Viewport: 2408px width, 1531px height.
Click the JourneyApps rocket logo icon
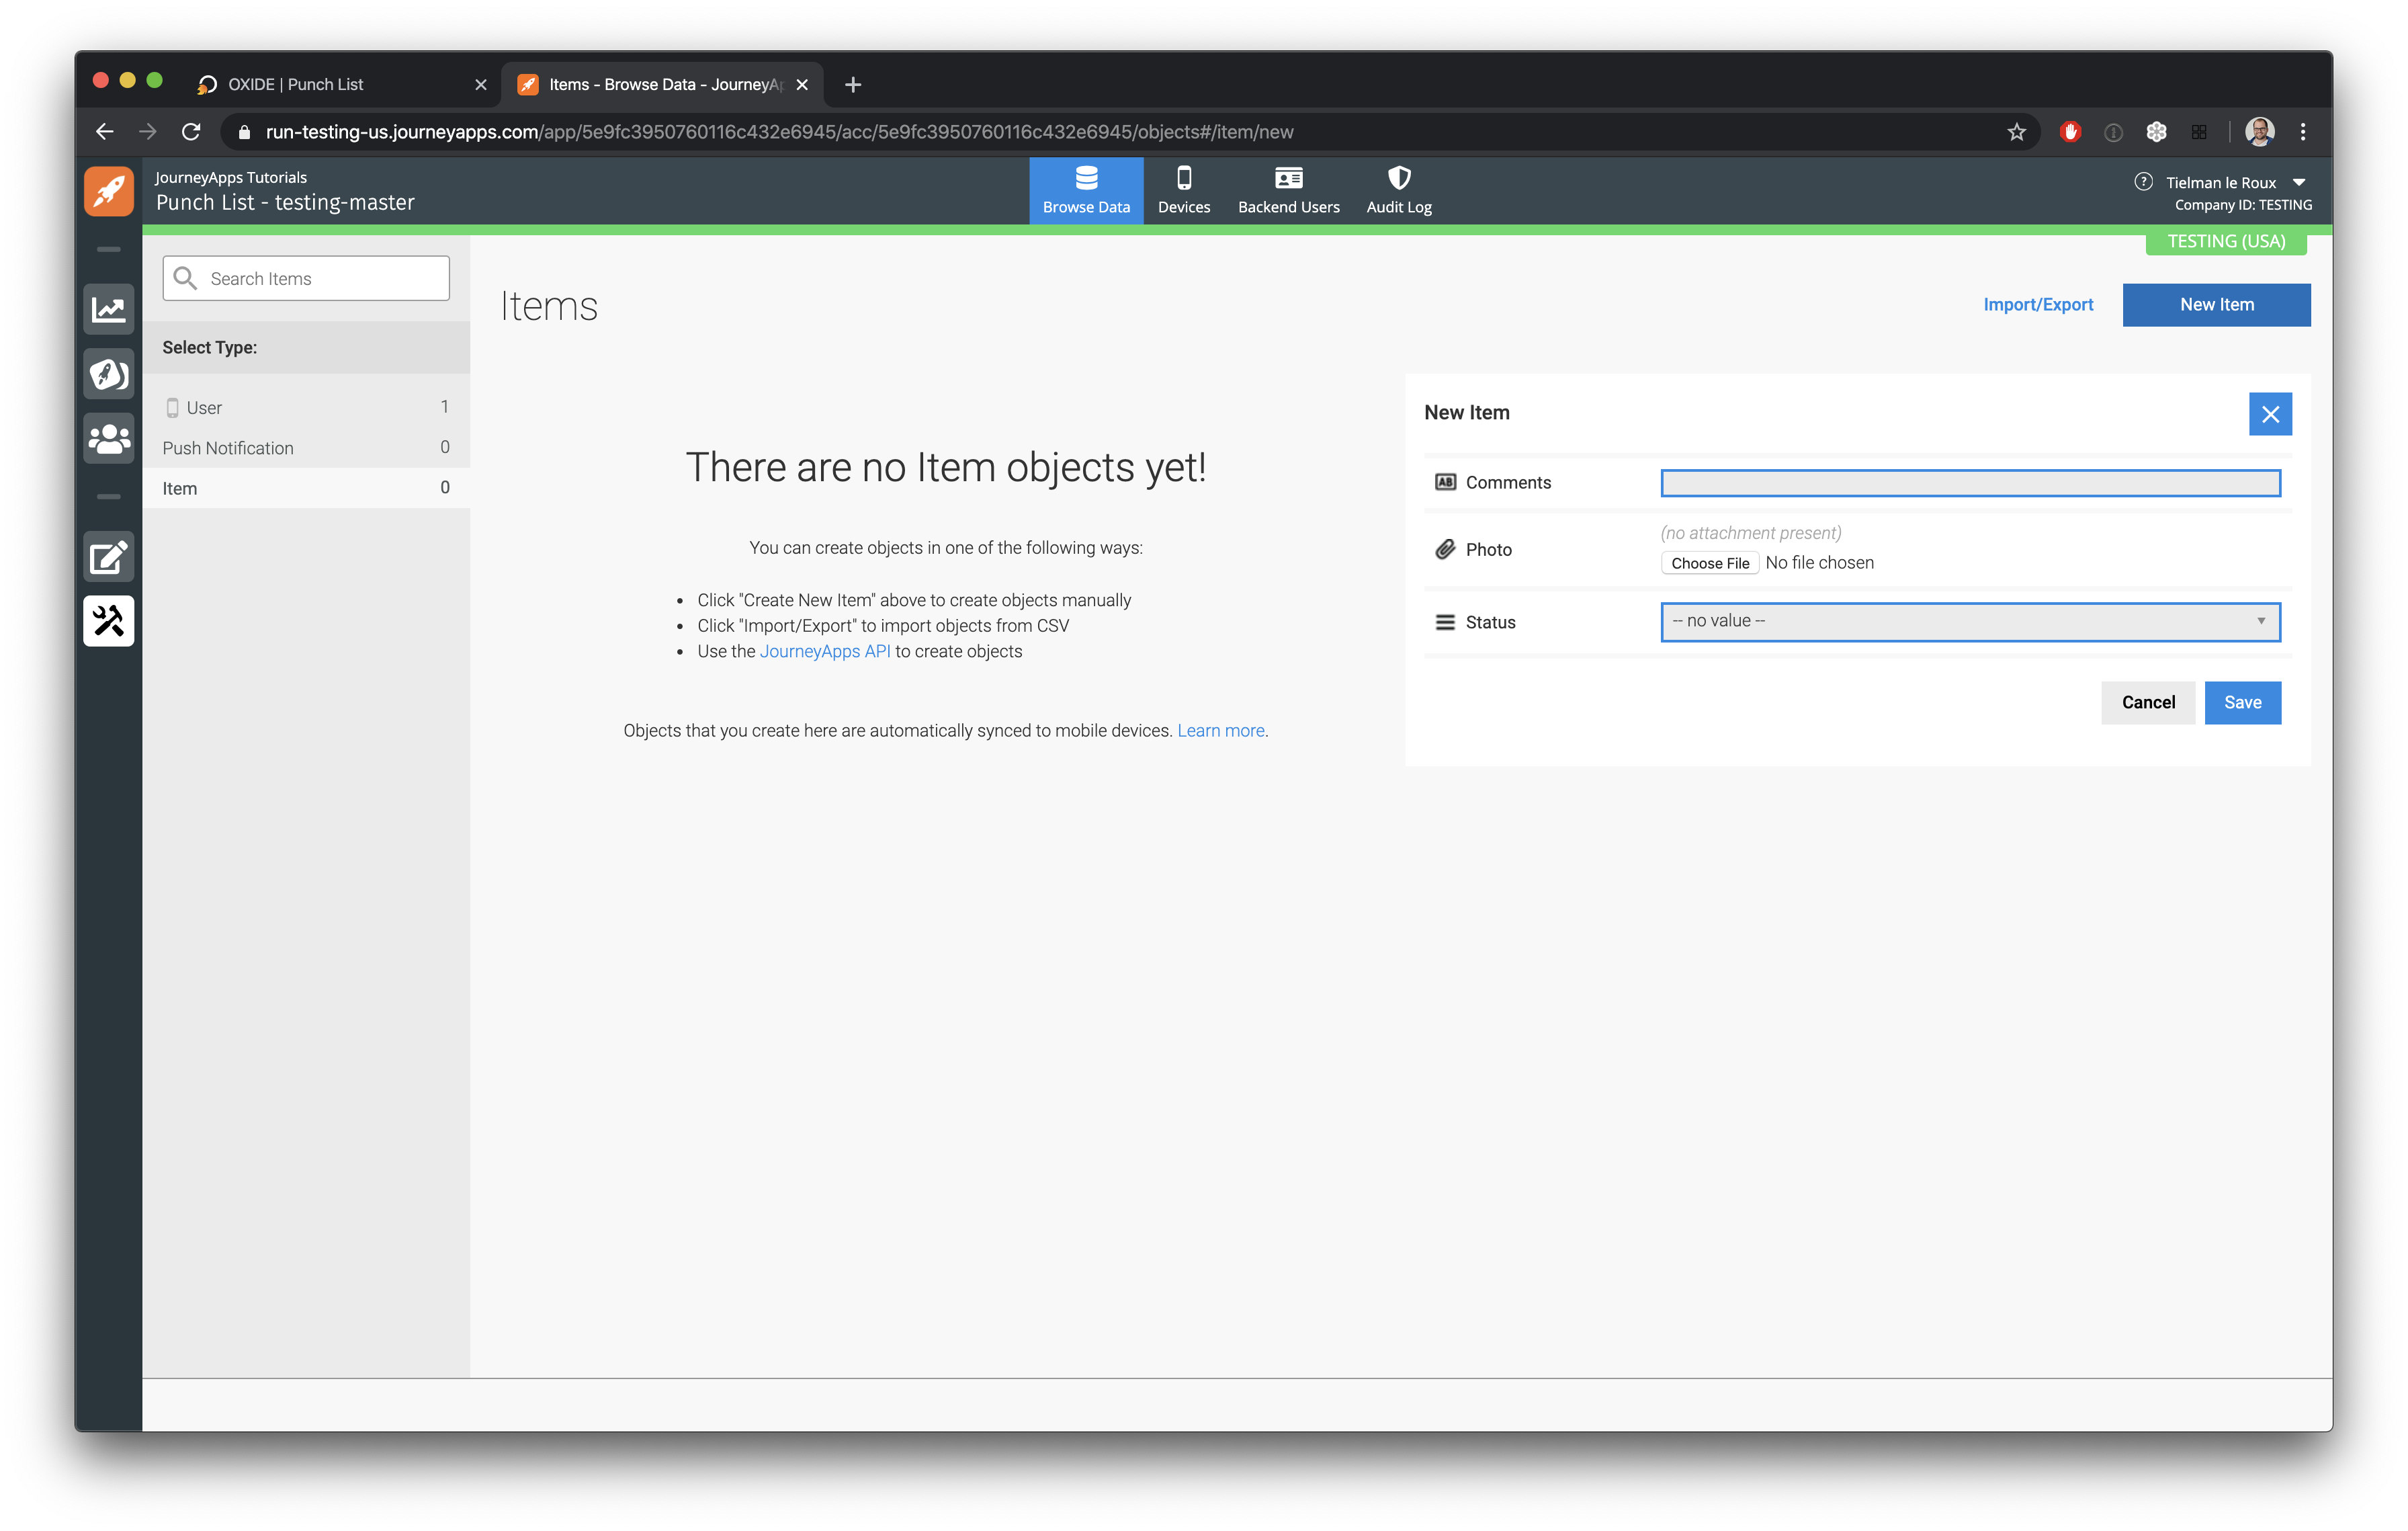click(x=108, y=190)
